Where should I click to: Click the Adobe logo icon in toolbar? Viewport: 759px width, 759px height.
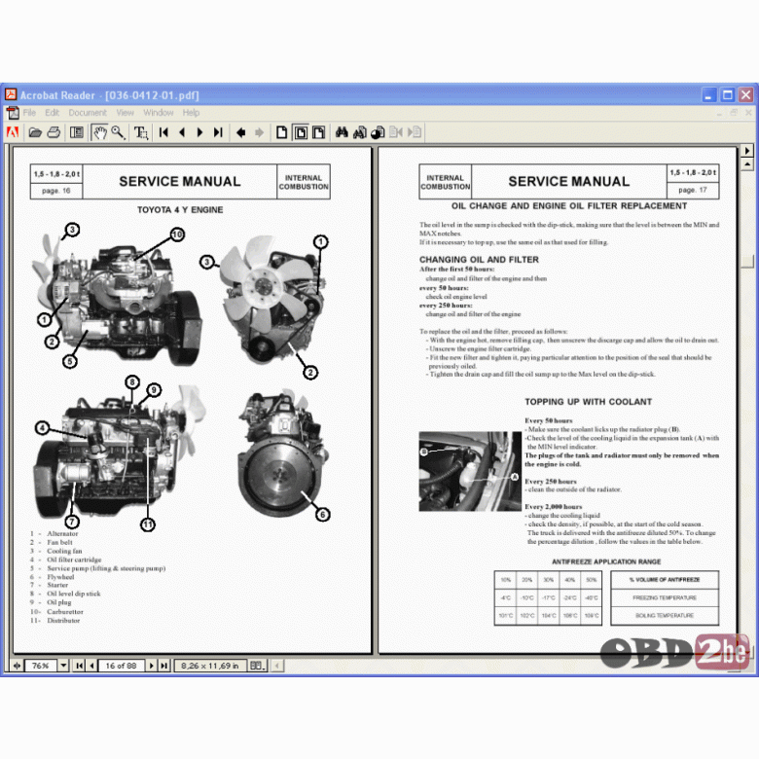tap(13, 132)
